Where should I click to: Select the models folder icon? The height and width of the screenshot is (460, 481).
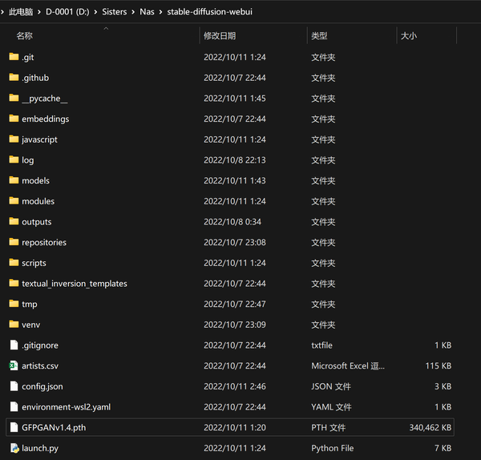tap(14, 180)
